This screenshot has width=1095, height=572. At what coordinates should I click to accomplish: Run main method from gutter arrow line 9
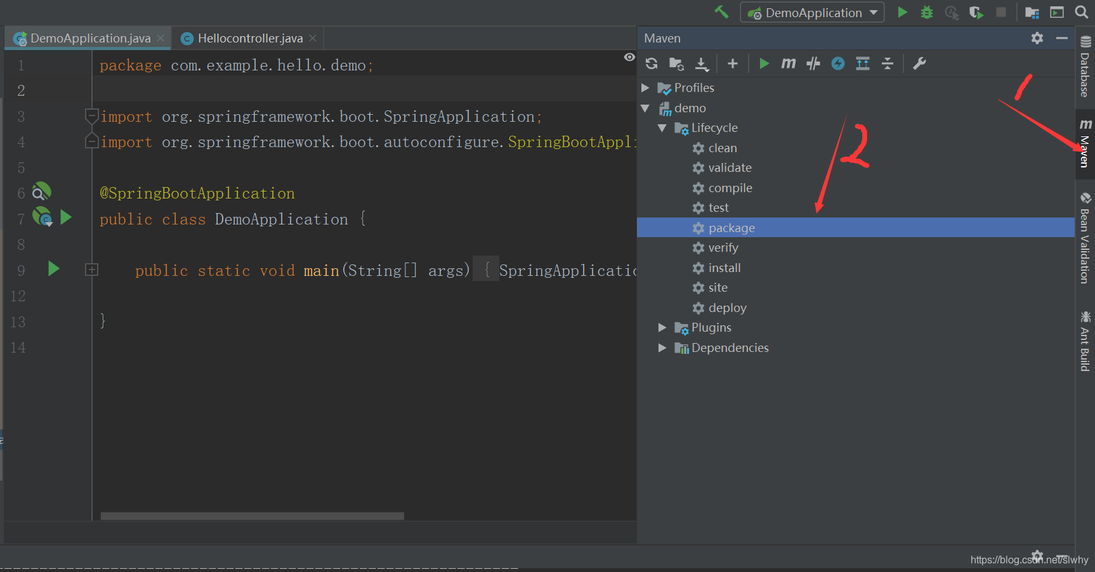coord(54,269)
